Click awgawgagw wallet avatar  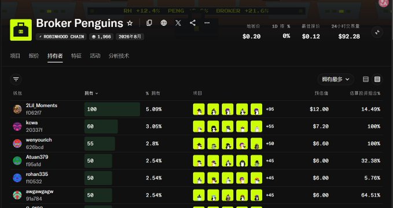click(17, 195)
